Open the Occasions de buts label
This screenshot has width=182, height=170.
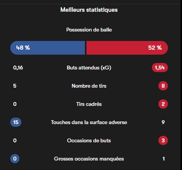coord(89,140)
